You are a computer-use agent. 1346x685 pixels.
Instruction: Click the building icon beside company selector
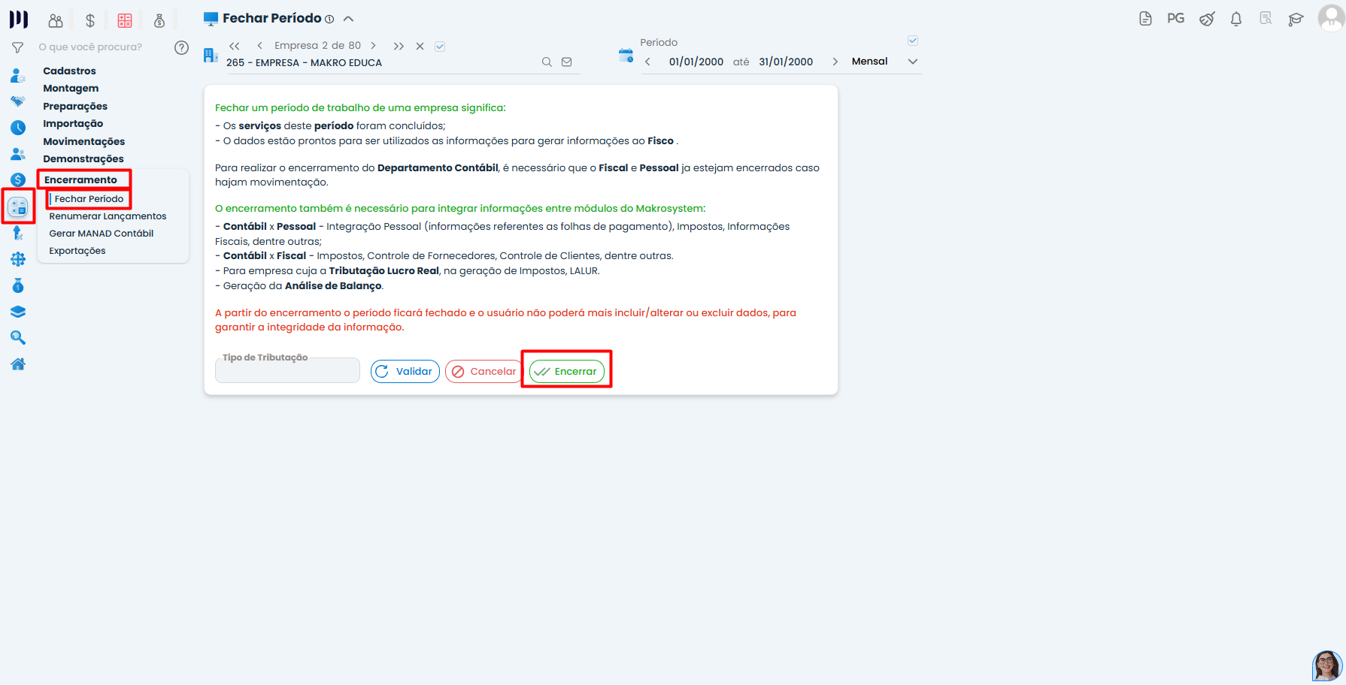tap(211, 55)
